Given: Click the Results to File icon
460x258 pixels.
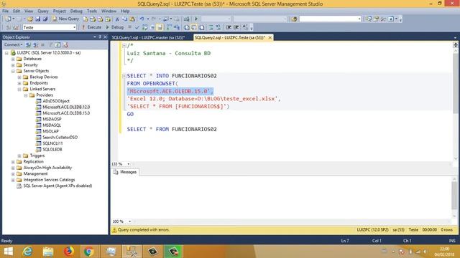Looking at the screenshot, I should (201, 27).
